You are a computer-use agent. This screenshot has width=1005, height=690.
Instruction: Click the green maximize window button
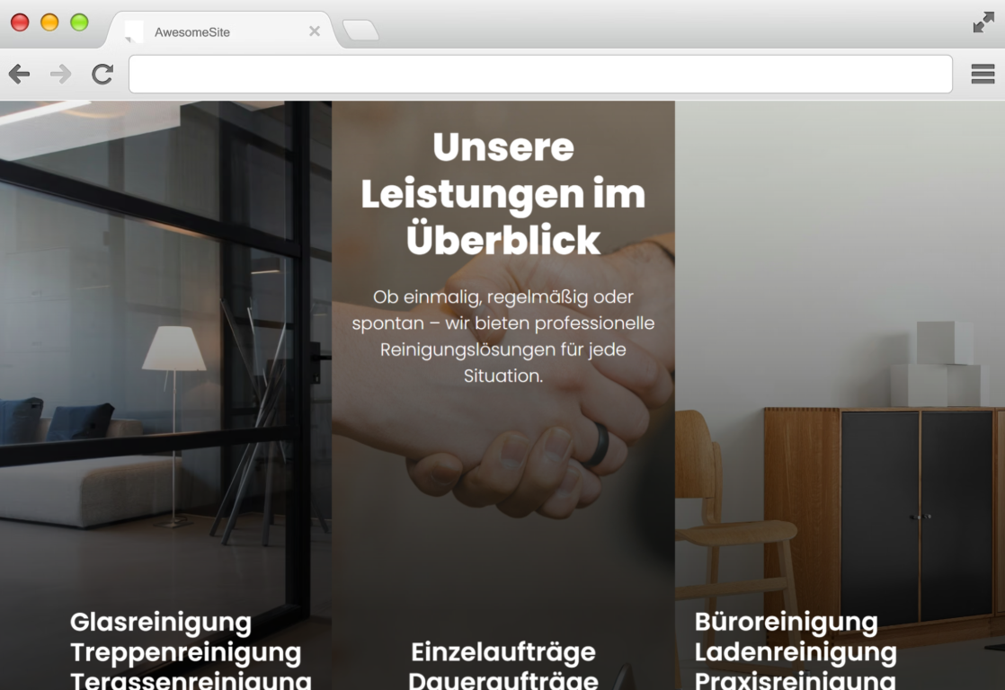(79, 22)
